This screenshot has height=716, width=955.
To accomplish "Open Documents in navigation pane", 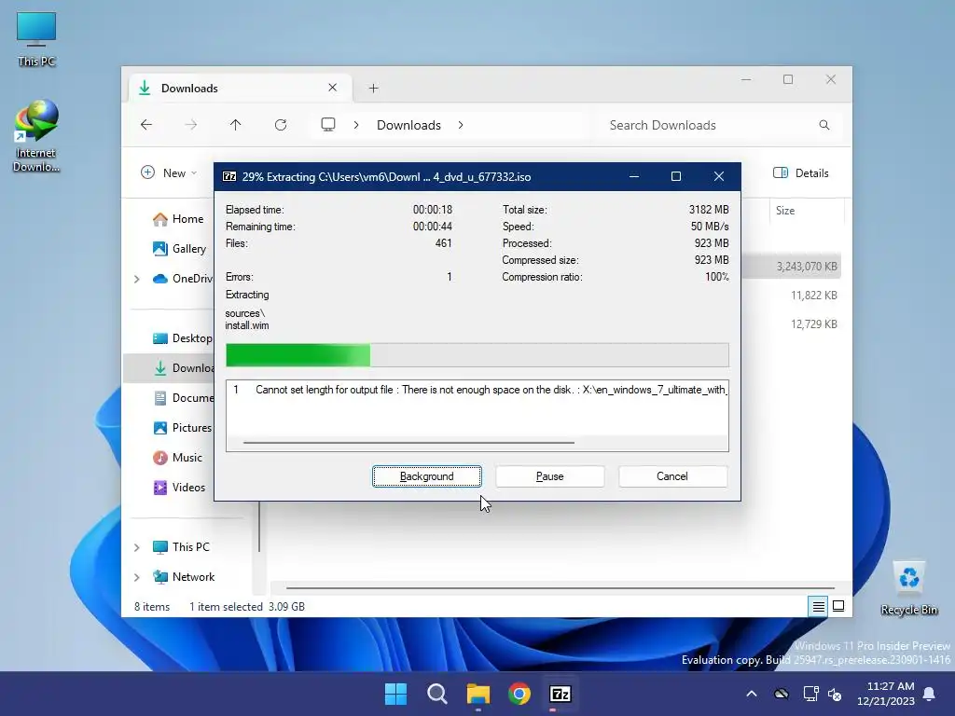I will click(x=184, y=397).
